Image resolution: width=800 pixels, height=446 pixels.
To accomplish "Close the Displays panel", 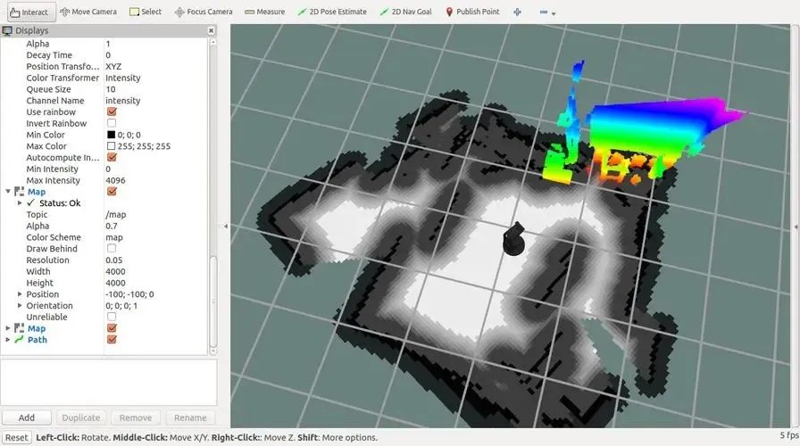I will point(212,30).
